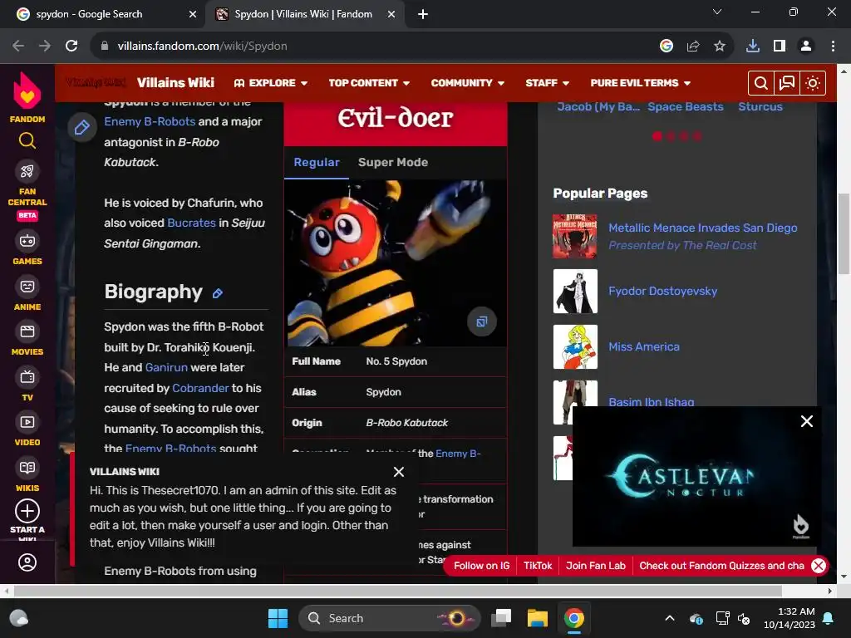Open the user profile icon in sidebar
Screen dimensions: 851x638
coord(27,562)
